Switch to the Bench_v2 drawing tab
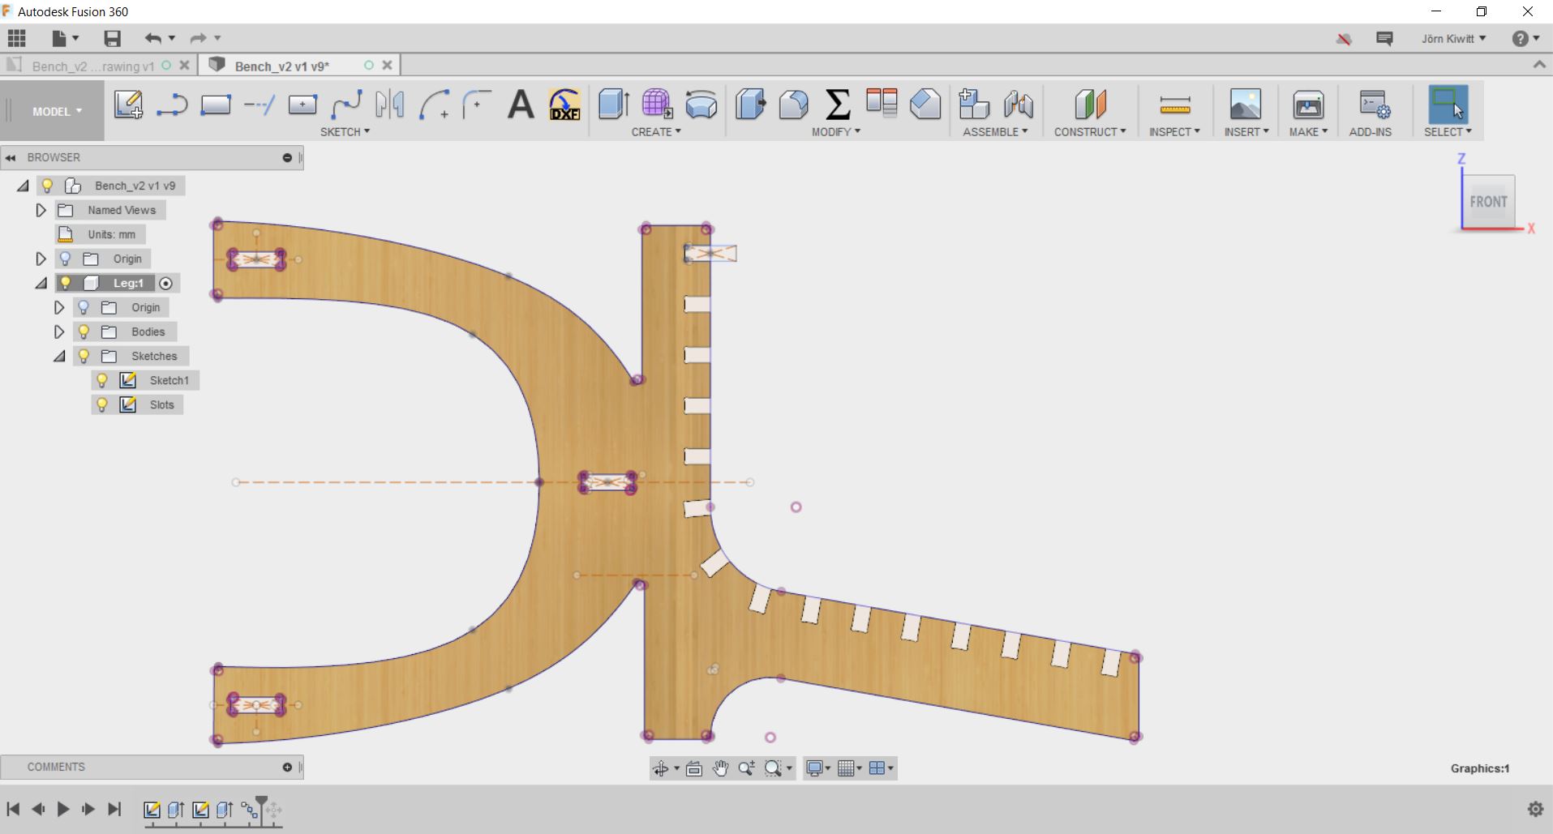1553x834 pixels. click(x=92, y=66)
